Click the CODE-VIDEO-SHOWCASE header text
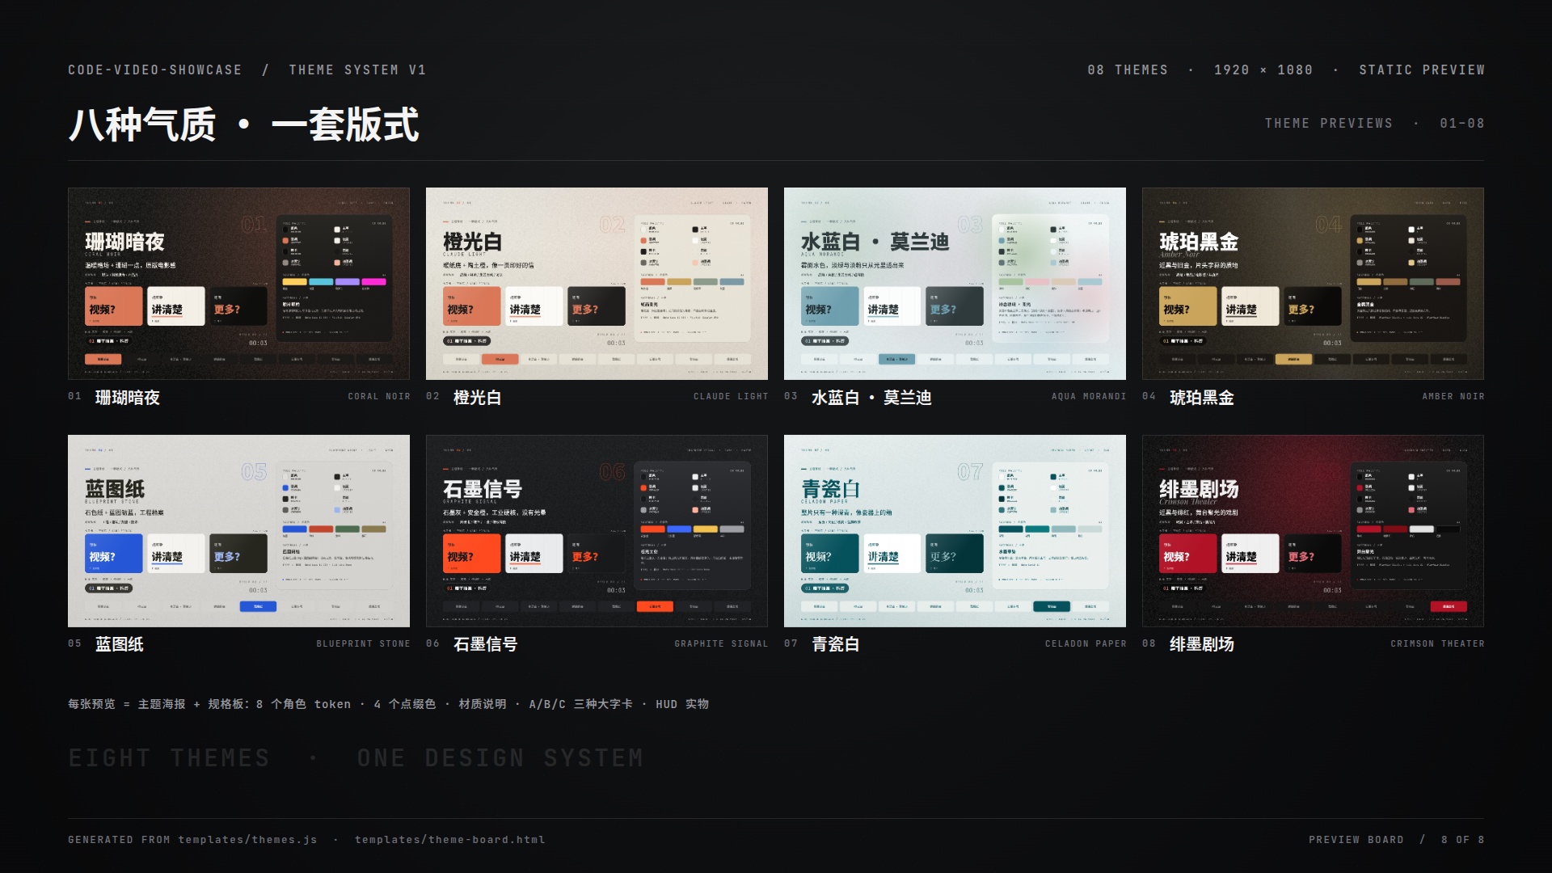Viewport: 1552px width, 873px height. tap(155, 70)
